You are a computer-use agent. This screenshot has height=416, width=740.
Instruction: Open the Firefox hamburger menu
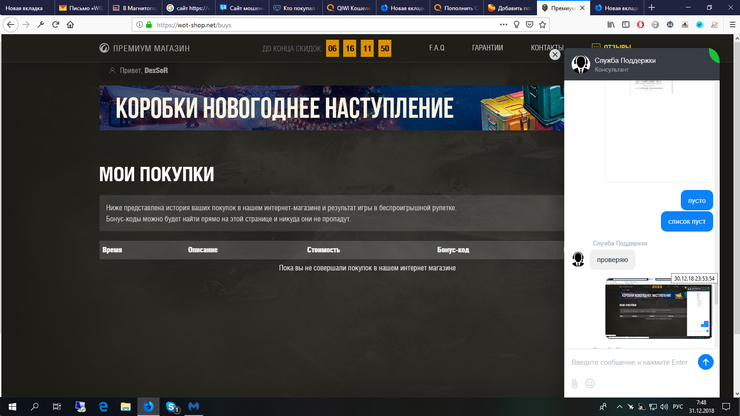point(733,24)
